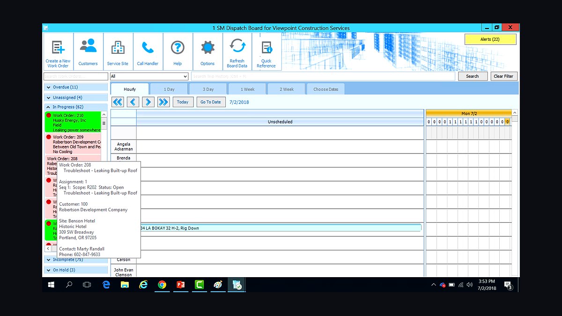Select Work Order 209 No Cooling card
Screen dimensions: 562x316
(x=73, y=144)
